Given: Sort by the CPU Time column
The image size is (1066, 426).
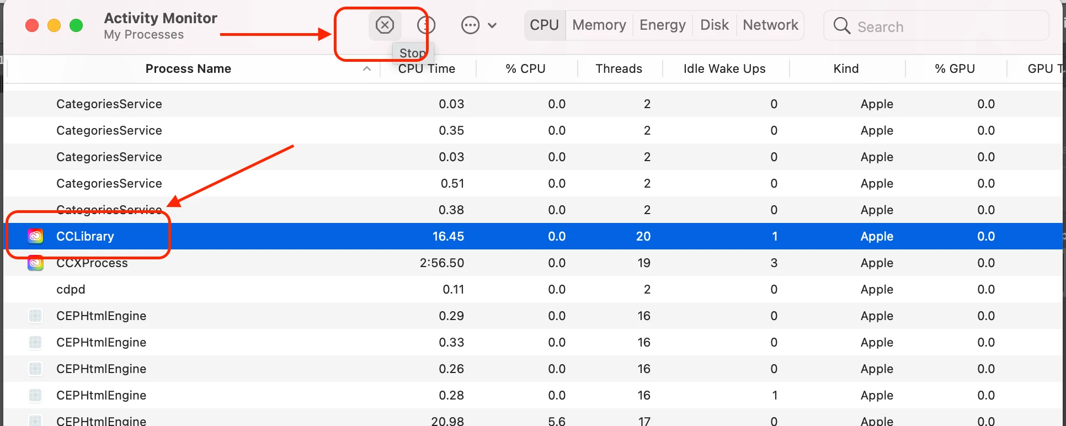Looking at the screenshot, I should pyautogui.click(x=427, y=68).
